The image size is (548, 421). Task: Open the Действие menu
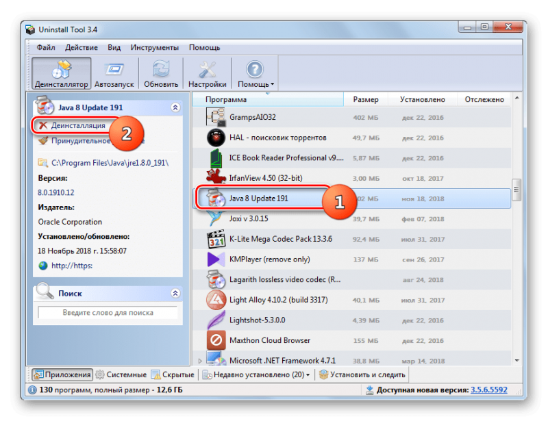tap(82, 47)
